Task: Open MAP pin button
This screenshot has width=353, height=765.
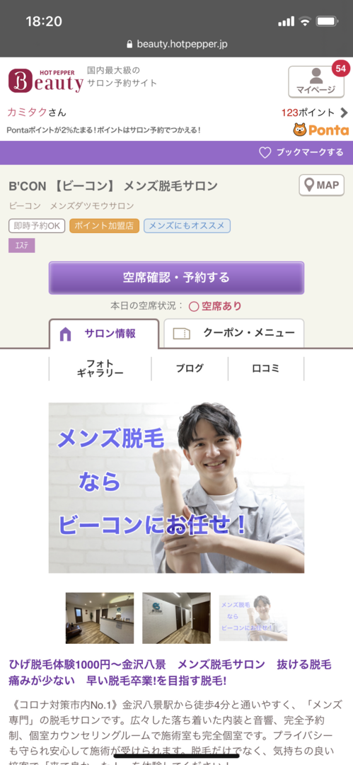Action: tap(321, 186)
